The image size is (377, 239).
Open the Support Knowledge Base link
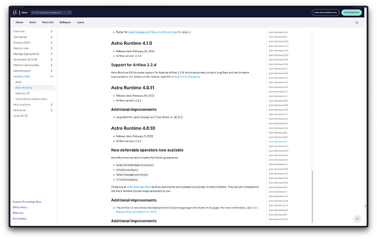pyautogui.click(x=27, y=202)
